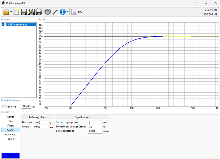Click the blue Color button
Image resolution: width=220 pixels, height=159 pixels.
pos(11,155)
